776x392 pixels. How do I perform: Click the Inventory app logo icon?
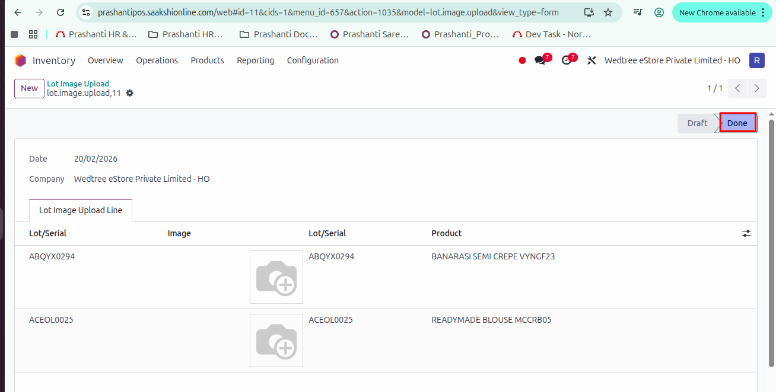pos(21,60)
